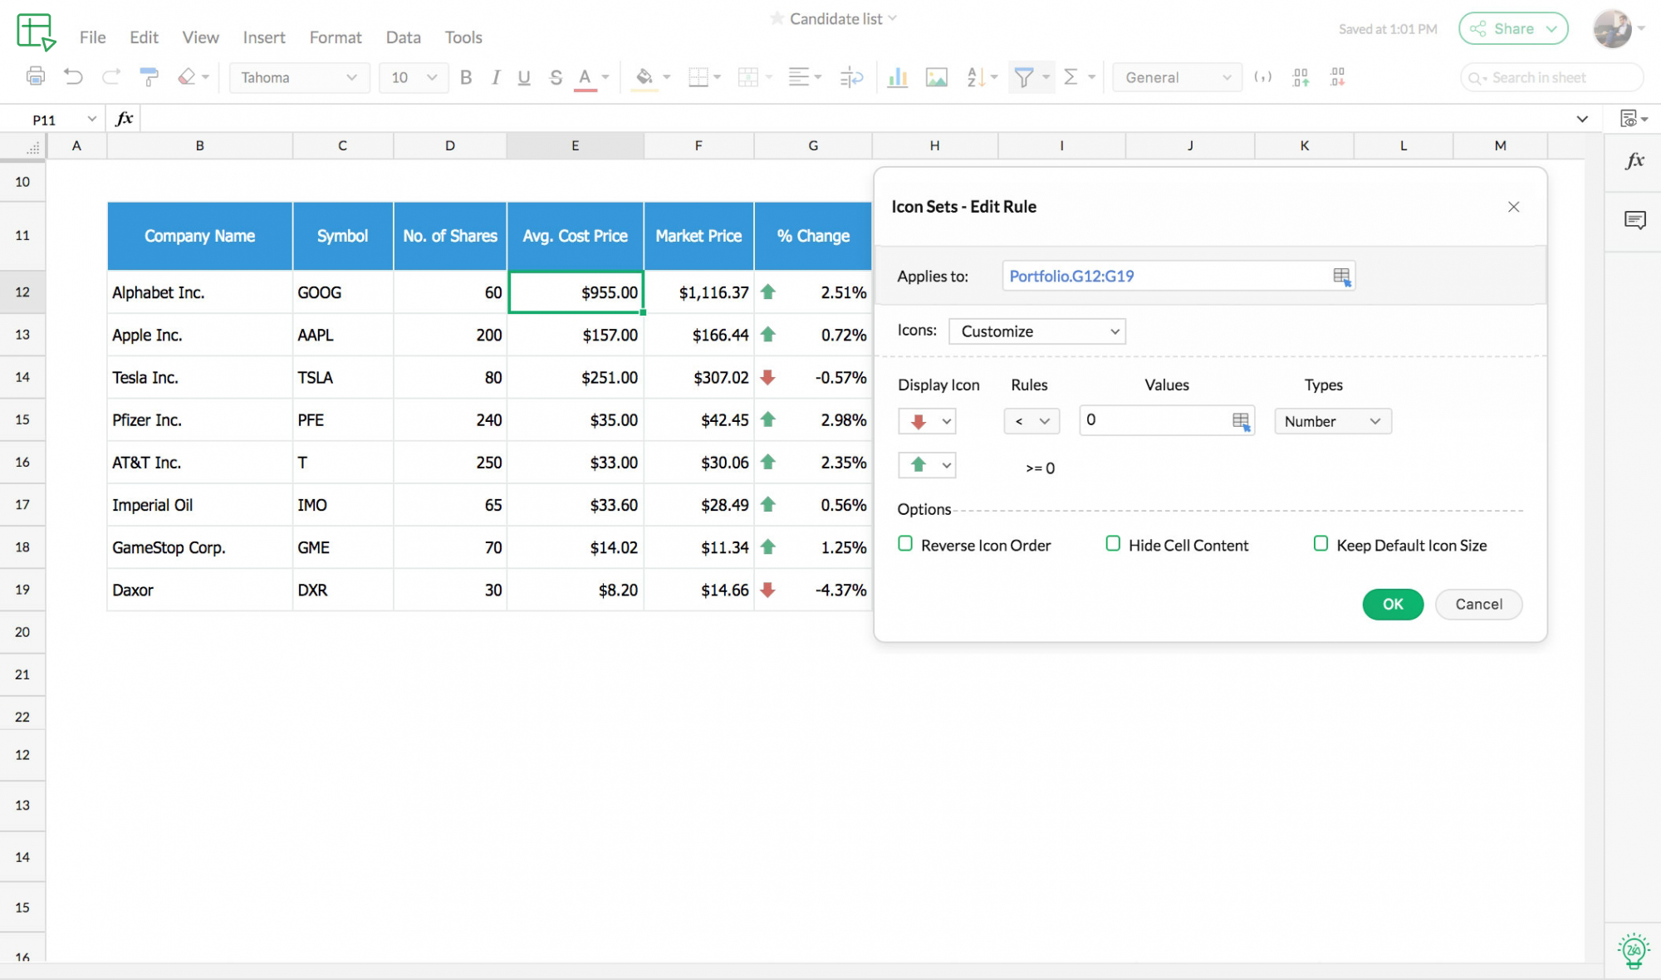Click the strikethrough formatting icon
Screen dimensions: 1661x980
click(x=556, y=77)
